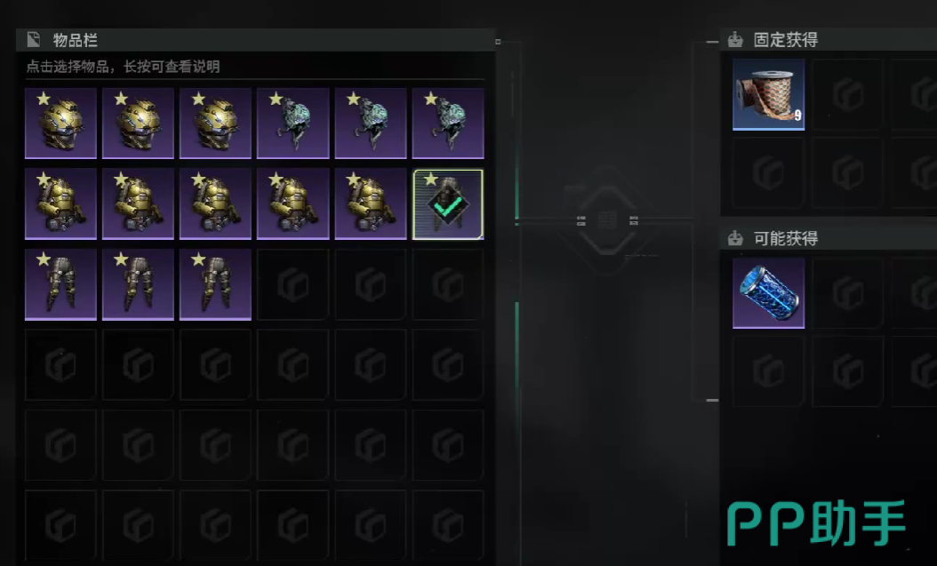Click the empty slot next to fabric roll
Image resolution: width=937 pixels, height=566 pixels.
pyautogui.click(x=847, y=94)
